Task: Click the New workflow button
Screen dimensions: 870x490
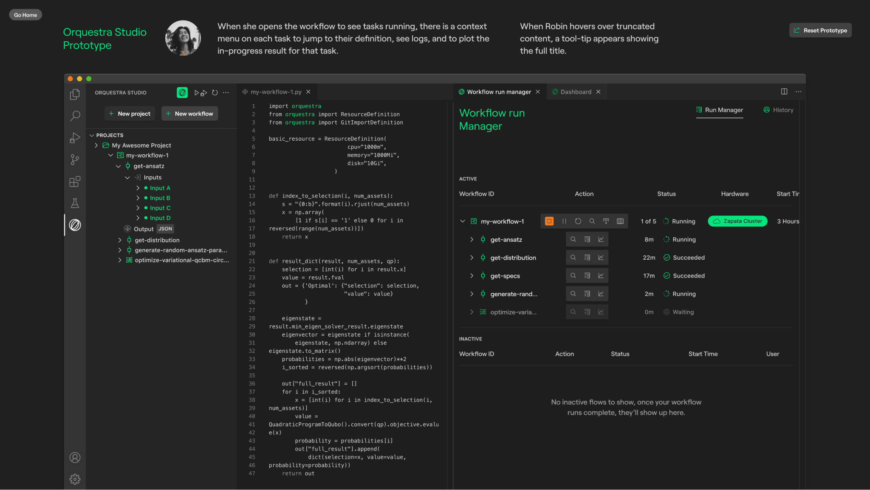Action: (189, 113)
